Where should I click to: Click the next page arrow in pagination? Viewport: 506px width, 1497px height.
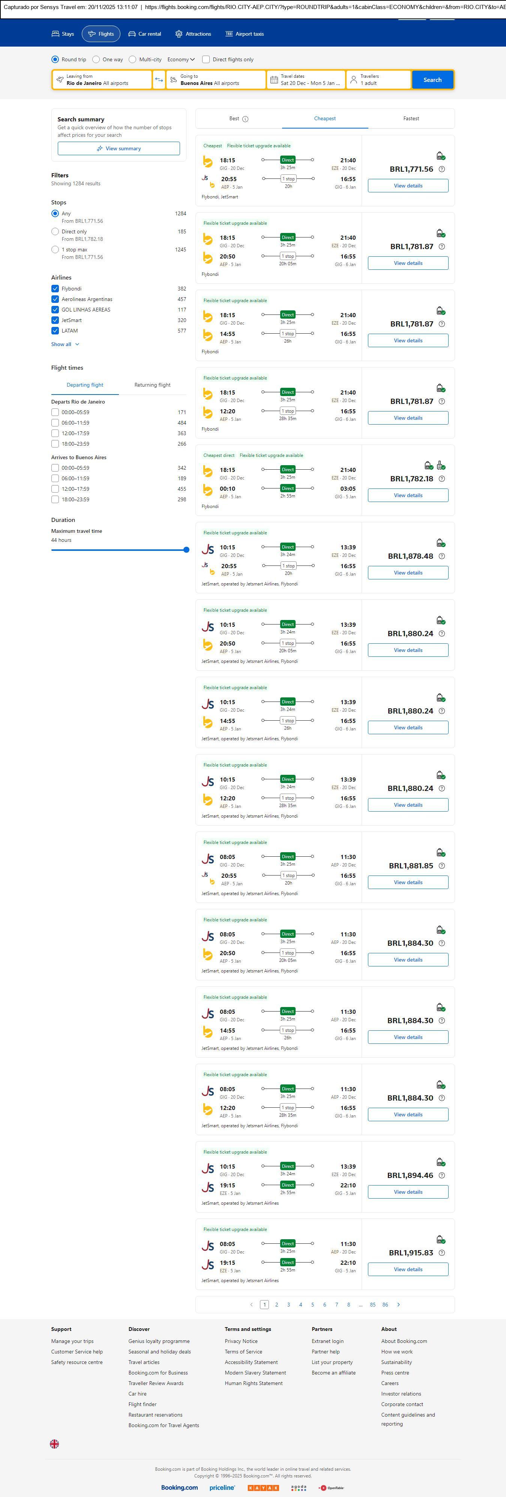398,1305
